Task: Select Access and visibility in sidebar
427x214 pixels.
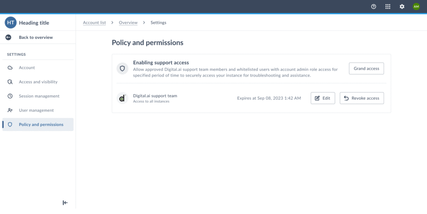Action: tap(38, 82)
